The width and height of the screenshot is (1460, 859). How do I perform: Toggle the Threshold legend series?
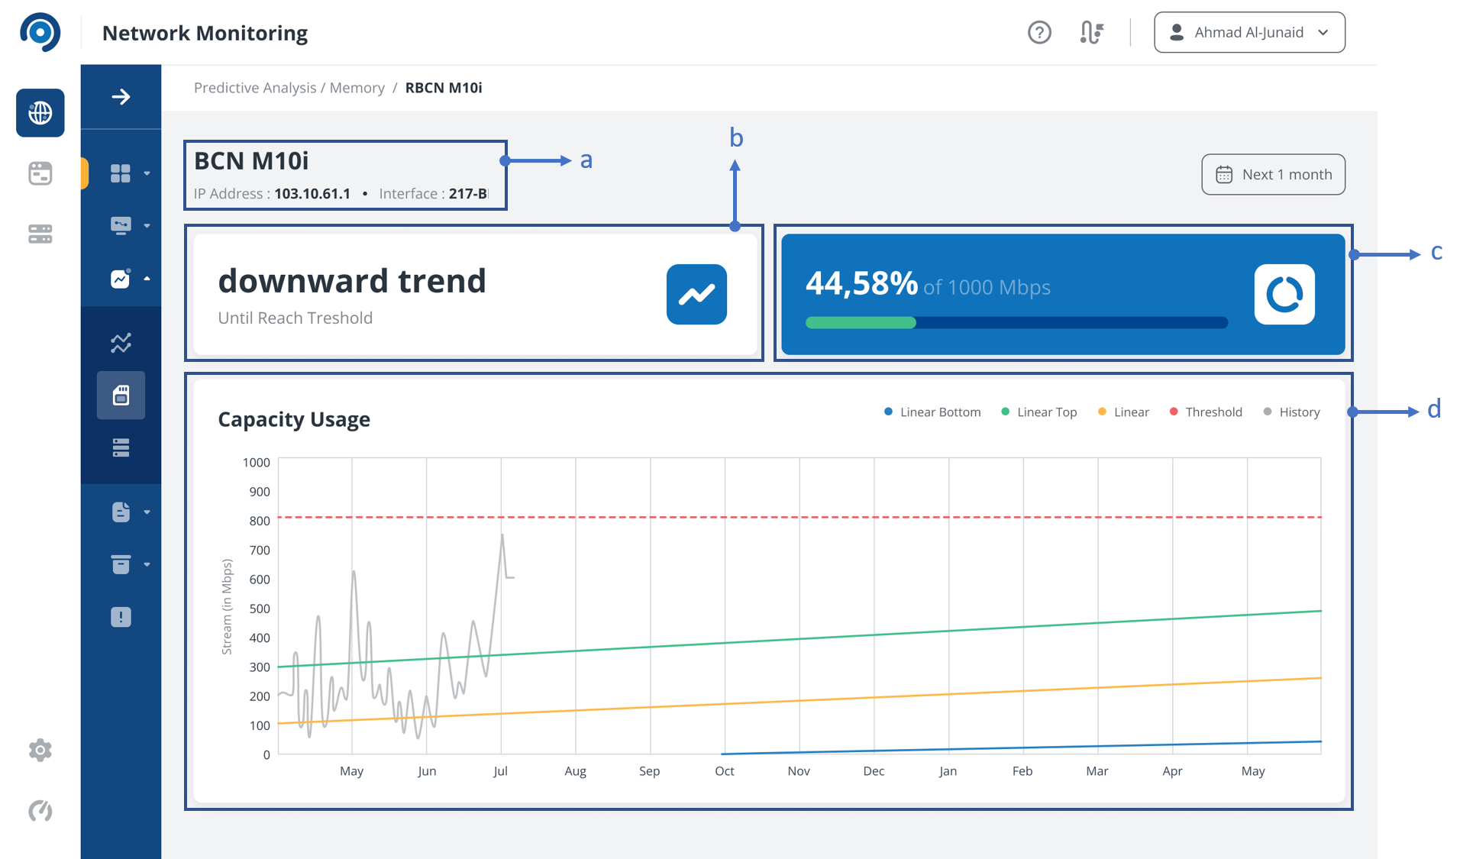click(1206, 412)
